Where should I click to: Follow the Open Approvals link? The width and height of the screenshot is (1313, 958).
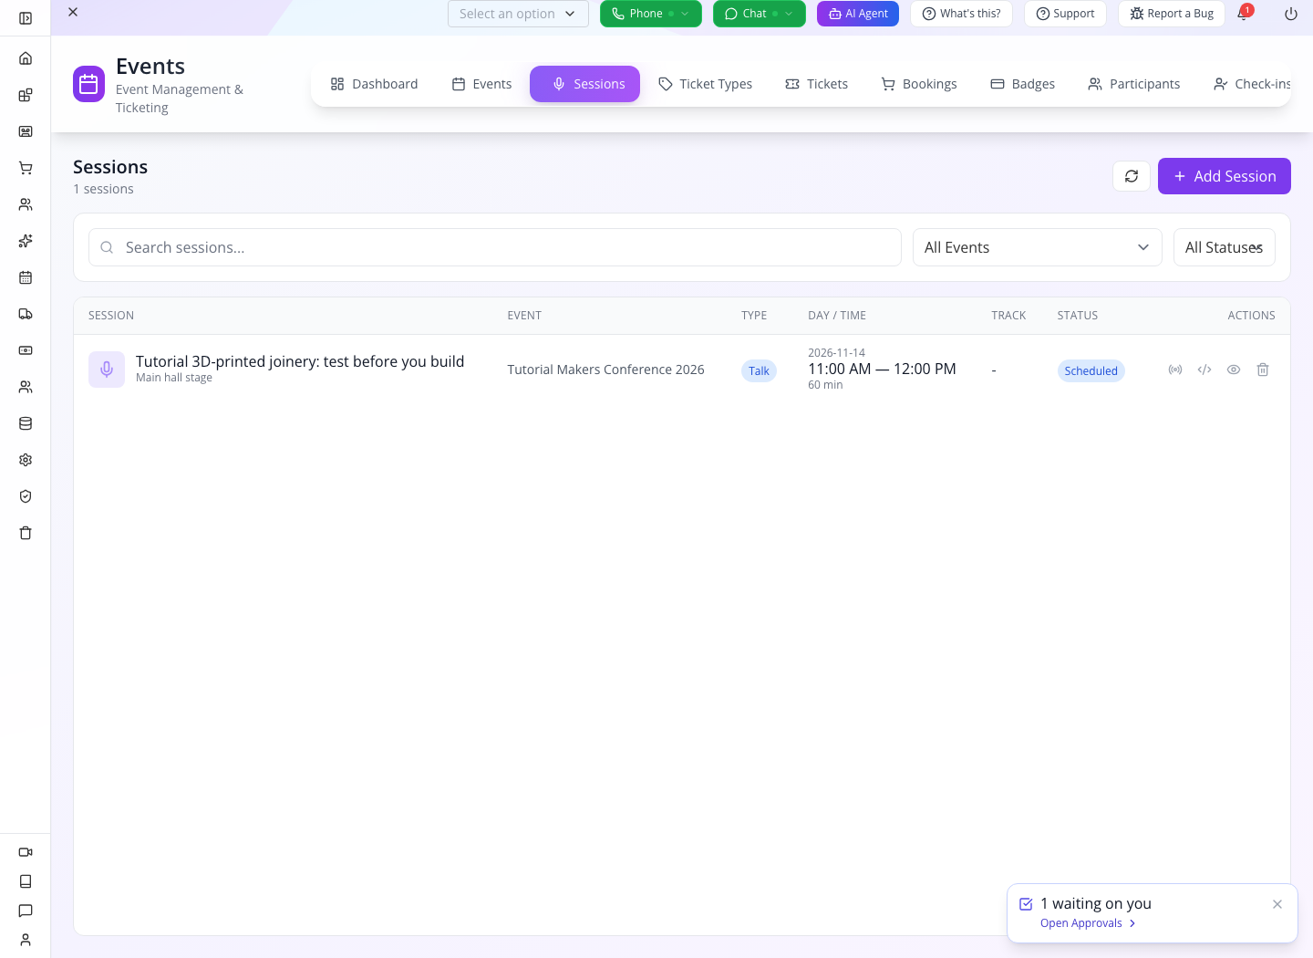pyautogui.click(x=1088, y=923)
